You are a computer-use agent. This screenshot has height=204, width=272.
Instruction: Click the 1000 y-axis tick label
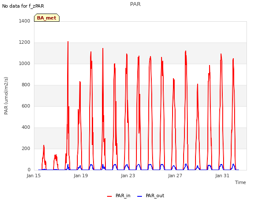(25, 63)
